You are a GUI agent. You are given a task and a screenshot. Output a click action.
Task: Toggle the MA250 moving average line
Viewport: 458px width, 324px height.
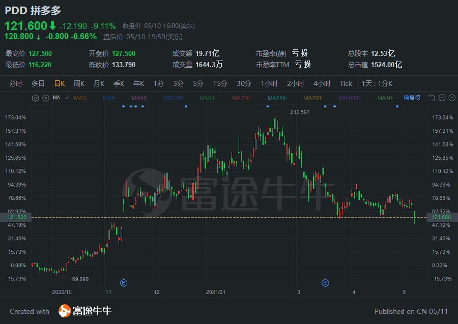277,98
